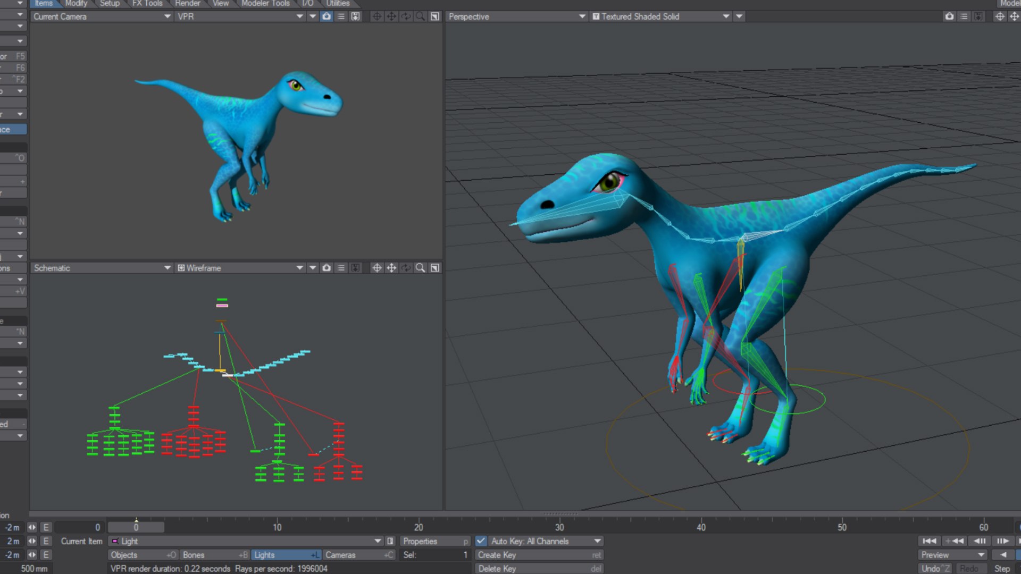This screenshot has width=1021, height=574.
Task: Open the Textured Shaded Solid display dropdown
Action: tap(724, 16)
